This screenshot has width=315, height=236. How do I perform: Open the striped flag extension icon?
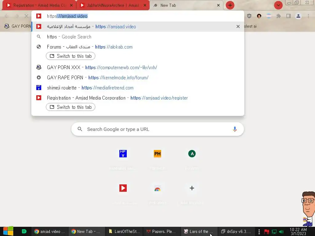tap(269, 16)
